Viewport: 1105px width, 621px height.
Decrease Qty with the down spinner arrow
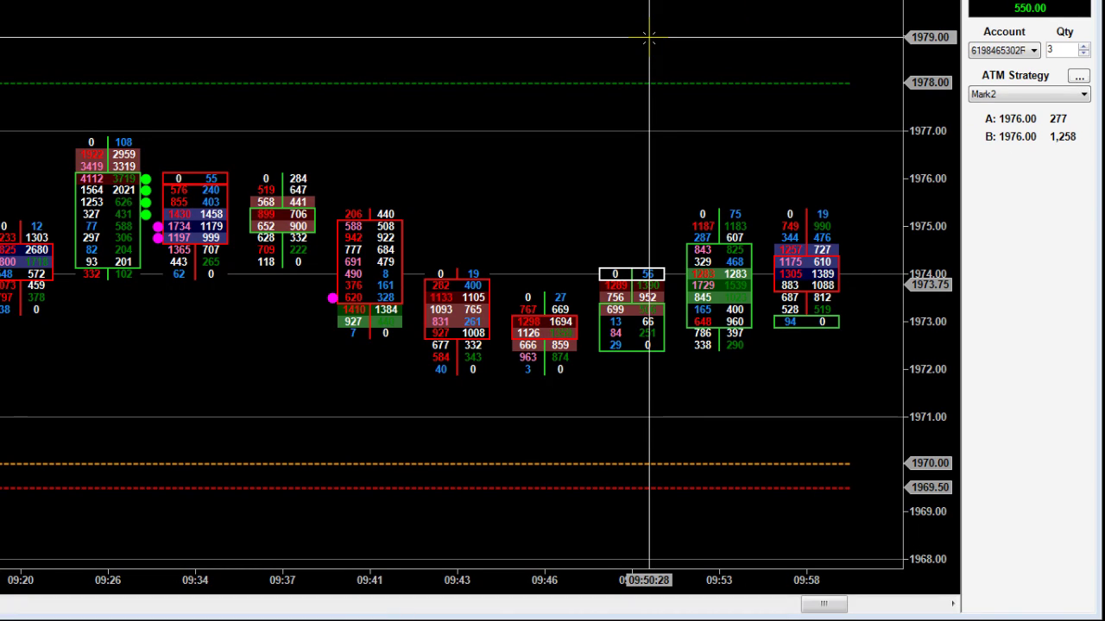pos(1084,53)
